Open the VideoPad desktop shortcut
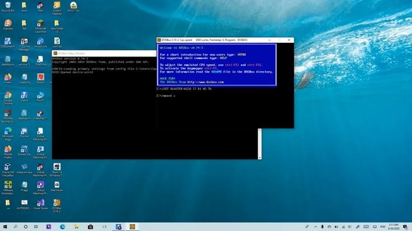The width and height of the screenshot is (412, 231). pos(41,114)
